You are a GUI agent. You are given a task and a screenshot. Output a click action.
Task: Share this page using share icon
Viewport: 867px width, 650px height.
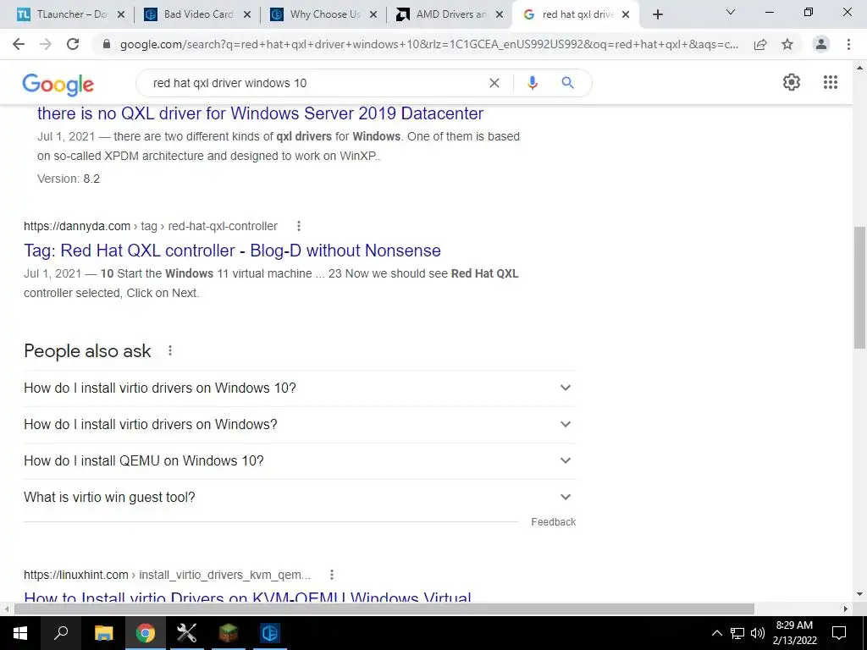[760, 44]
